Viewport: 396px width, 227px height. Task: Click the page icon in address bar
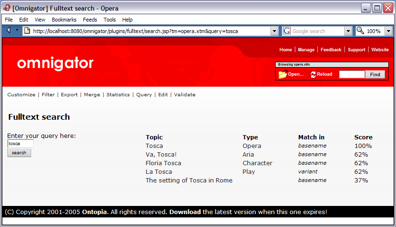click(x=27, y=31)
